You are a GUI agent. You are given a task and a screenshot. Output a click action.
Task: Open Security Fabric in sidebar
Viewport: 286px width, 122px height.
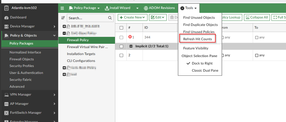20,80
